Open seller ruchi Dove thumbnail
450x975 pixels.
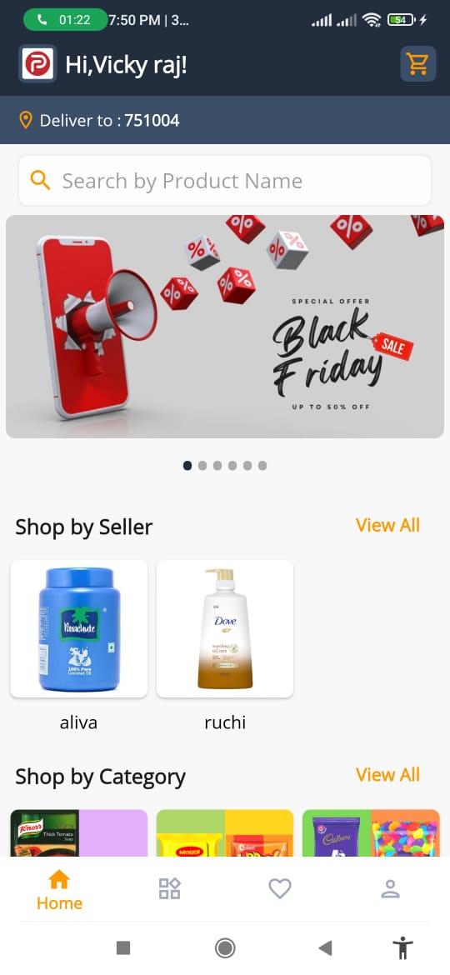click(225, 628)
